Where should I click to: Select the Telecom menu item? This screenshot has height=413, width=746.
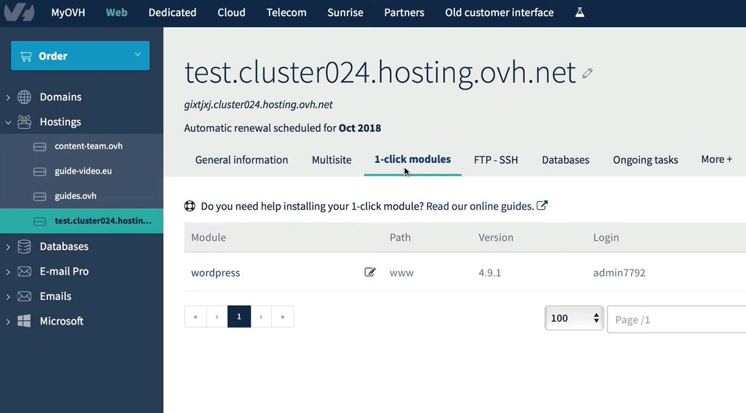287,12
